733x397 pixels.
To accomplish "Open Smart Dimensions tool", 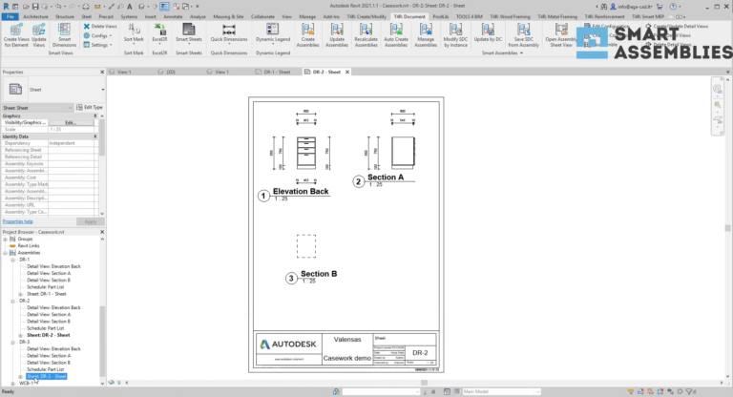I will click(64, 35).
